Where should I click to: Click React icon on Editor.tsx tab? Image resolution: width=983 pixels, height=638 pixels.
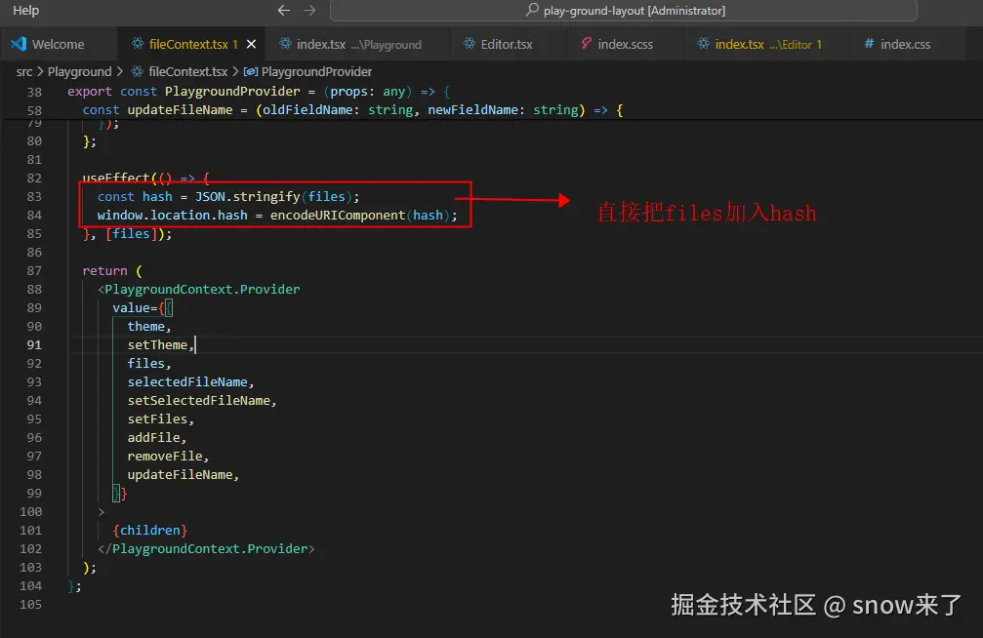coord(469,43)
